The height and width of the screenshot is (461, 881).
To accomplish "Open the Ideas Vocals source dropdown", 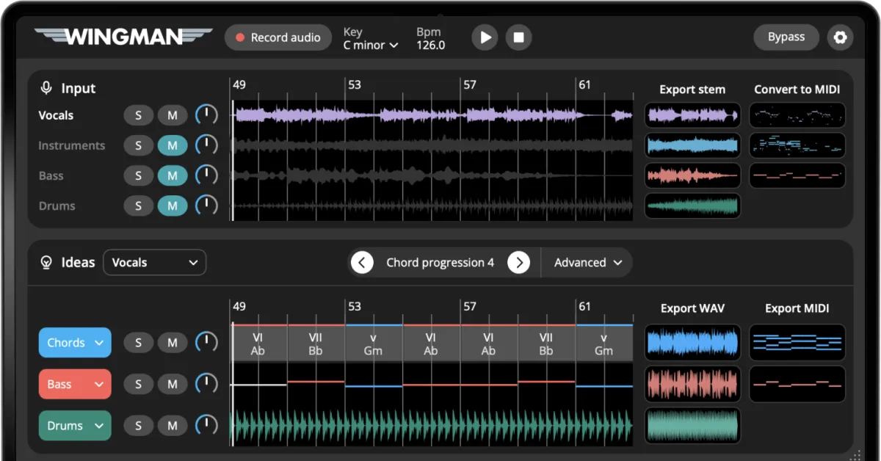I will tap(155, 262).
